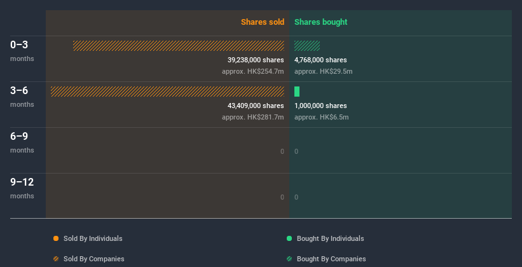Click the 39,238,000 shares value
Screen dimensions: 522x267
point(256,60)
